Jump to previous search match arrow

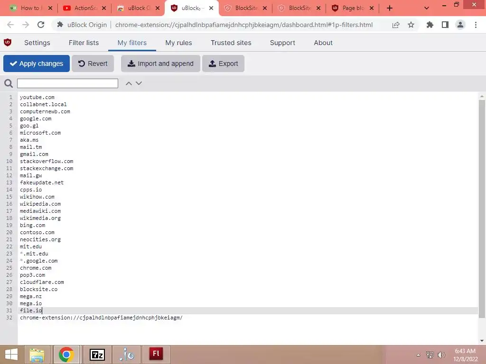pos(129,83)
